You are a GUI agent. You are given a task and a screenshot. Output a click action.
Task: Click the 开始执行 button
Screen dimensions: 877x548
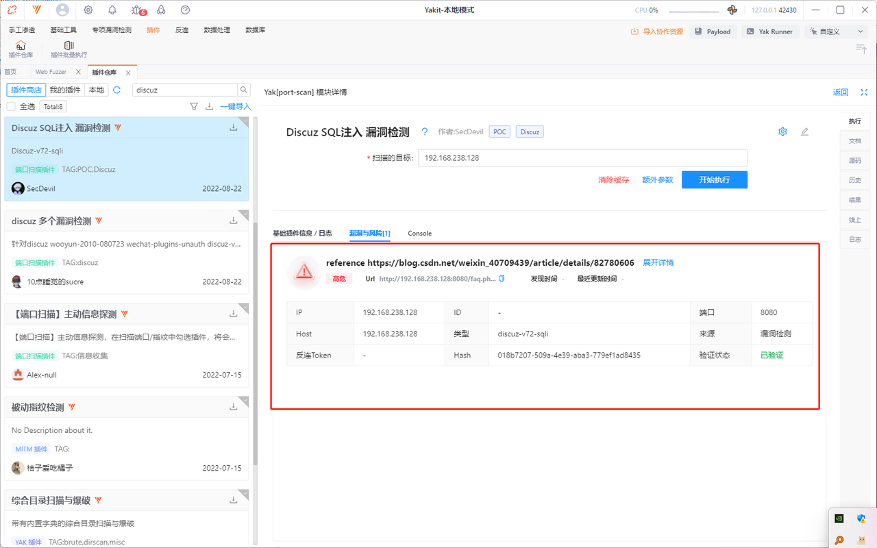click(x=715, y=179)
